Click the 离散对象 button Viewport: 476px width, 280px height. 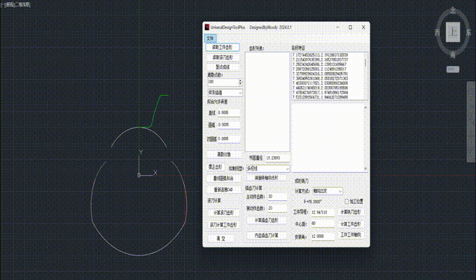[x=224, y=155]
